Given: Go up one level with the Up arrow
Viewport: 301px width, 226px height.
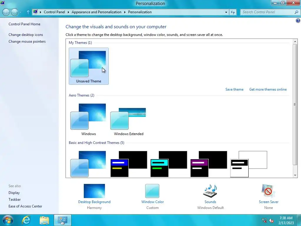Looking at the screenshot, I should tap(28, 12).
